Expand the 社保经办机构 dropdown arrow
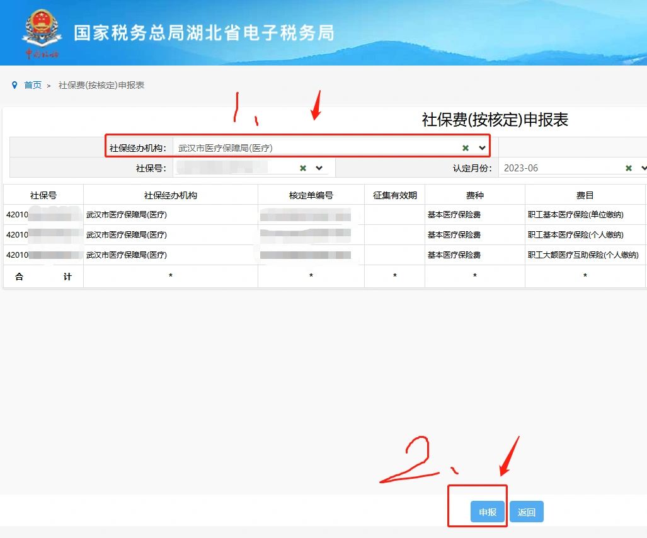Viewport: 647px width, 538px height. point(482,147)
